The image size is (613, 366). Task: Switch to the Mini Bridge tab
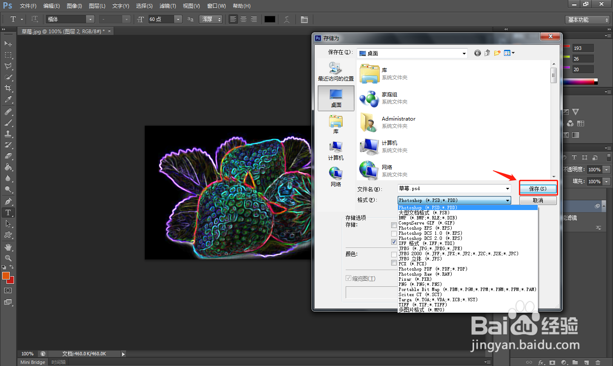point(33,362)
